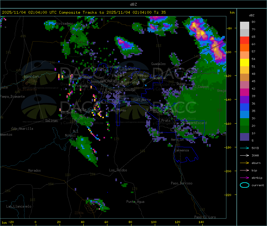Click the 'La_Nora' place label
Viewport: 267px width, 226px height.
118,75
